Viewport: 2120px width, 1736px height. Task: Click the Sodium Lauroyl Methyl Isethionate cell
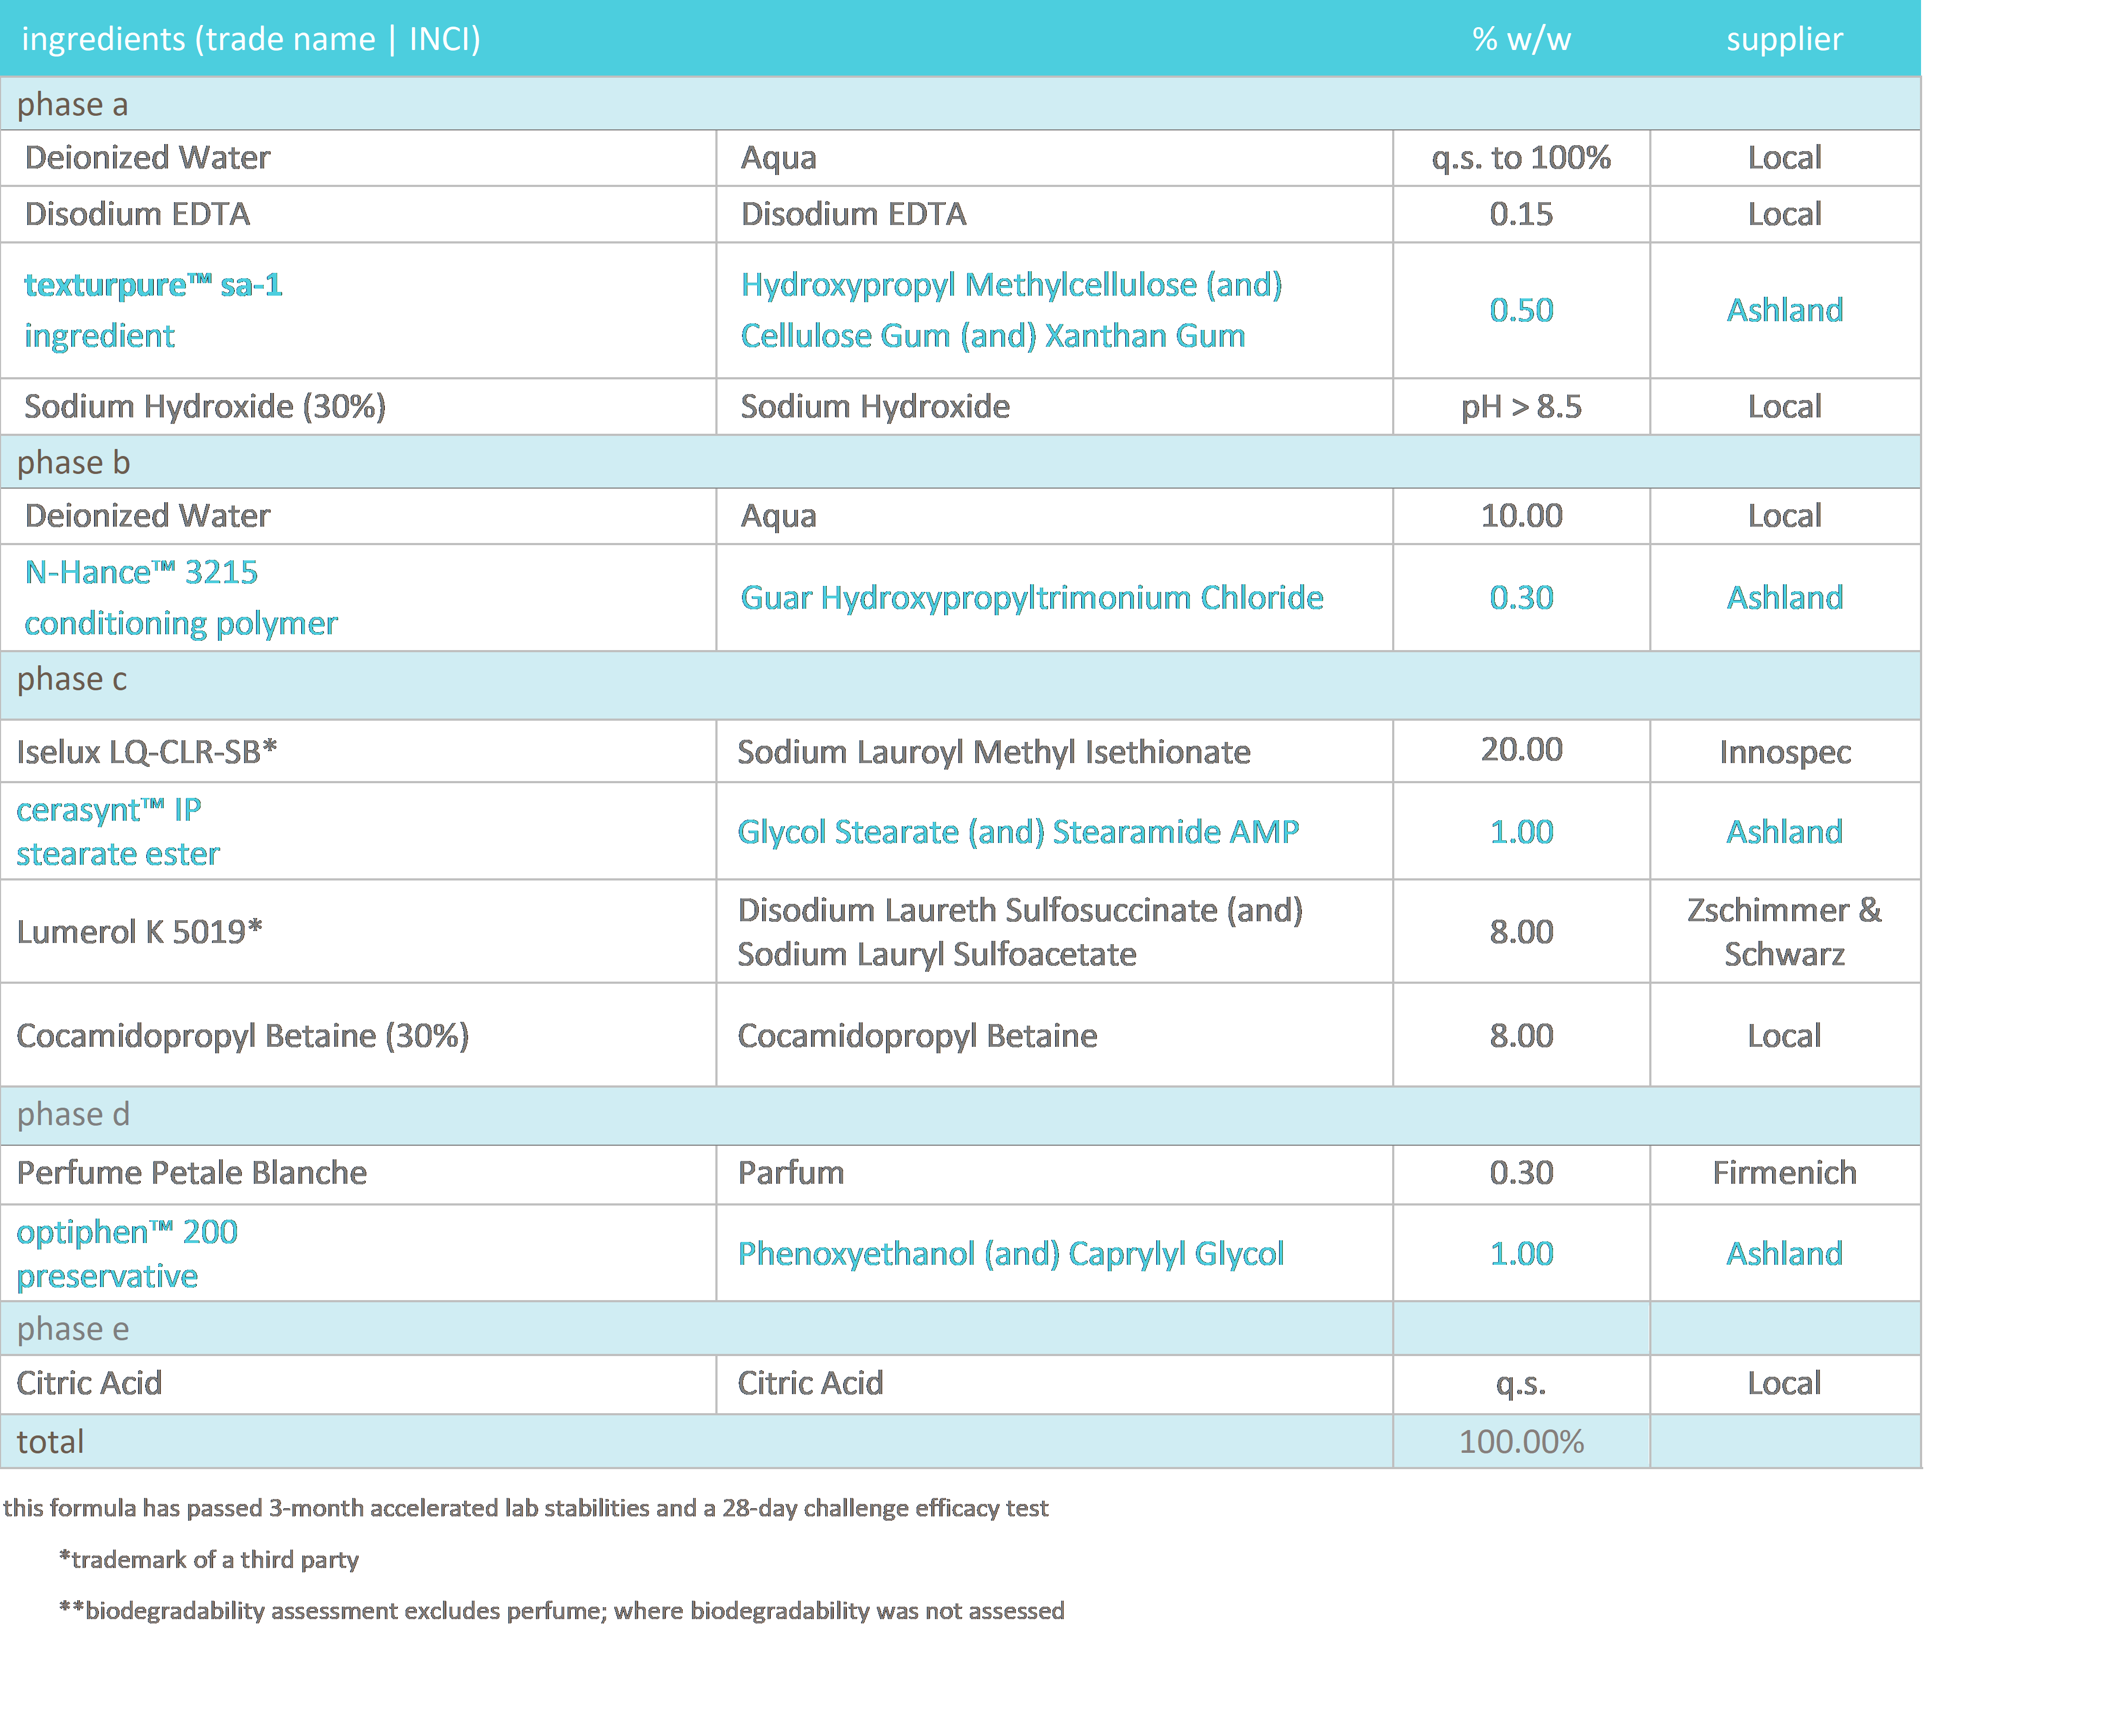tap(993, 751)
